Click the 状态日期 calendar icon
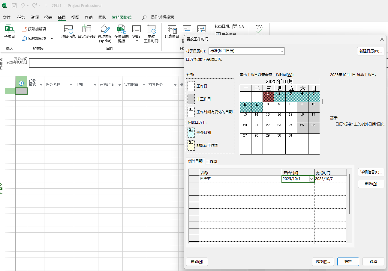 pos(235,27)
